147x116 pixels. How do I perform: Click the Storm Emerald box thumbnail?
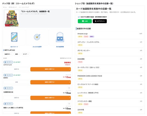point(12,18)
